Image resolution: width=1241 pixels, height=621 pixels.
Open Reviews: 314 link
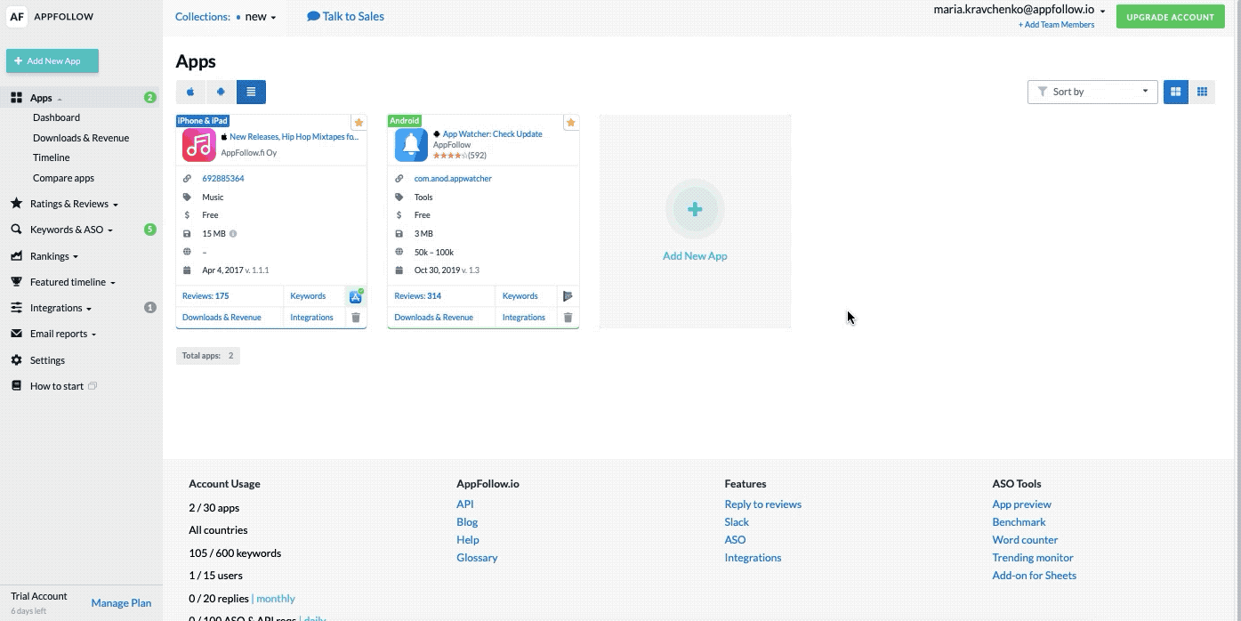(417, 296)
